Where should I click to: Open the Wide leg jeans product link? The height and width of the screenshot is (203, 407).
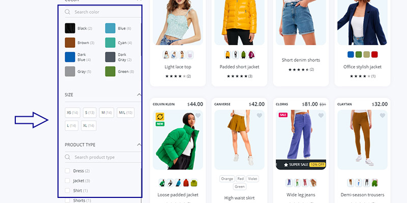coord(301,195)
